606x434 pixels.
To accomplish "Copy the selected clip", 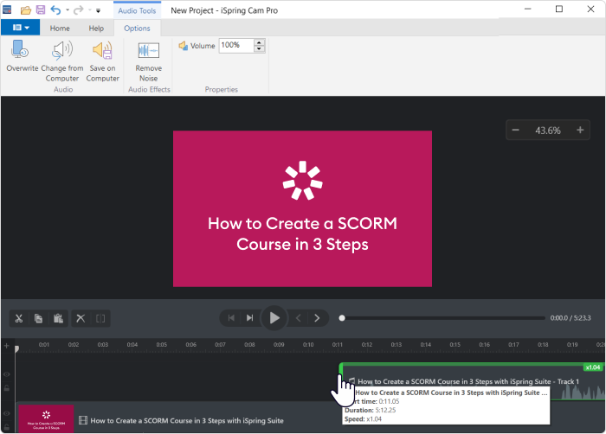I will (x=38, y=318).
